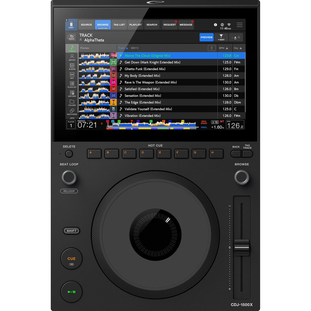Open the SOURCE tab
This screenshot has width=311, height=311.
[x=86, y=25]
